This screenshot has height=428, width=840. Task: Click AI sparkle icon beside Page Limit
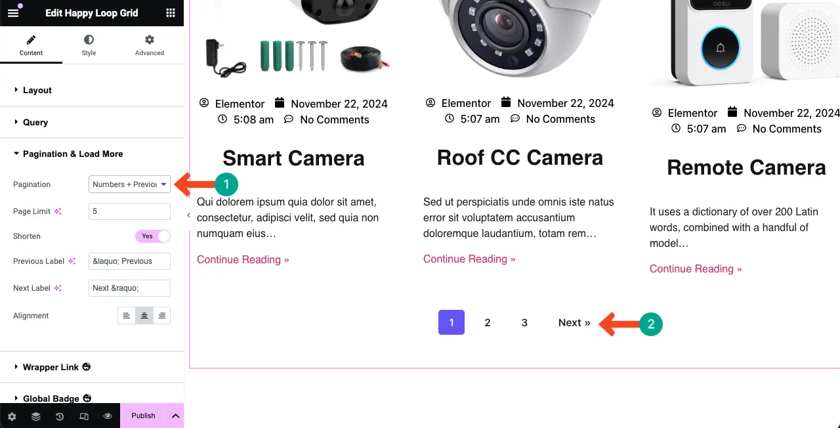click(58, 211)
